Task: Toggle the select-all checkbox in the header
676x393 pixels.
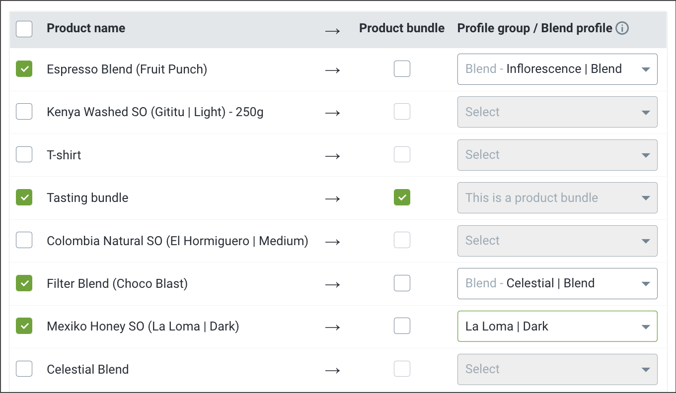Action: click(x=24, y=29)
